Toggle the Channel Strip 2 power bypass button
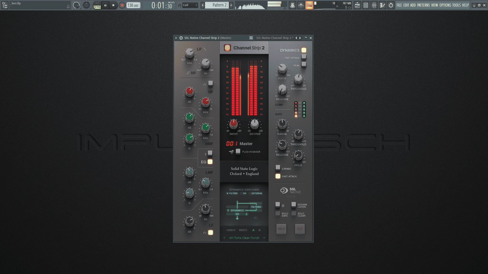Image resolution: width=488 pixels, height=274 pixels. (227, 48)
